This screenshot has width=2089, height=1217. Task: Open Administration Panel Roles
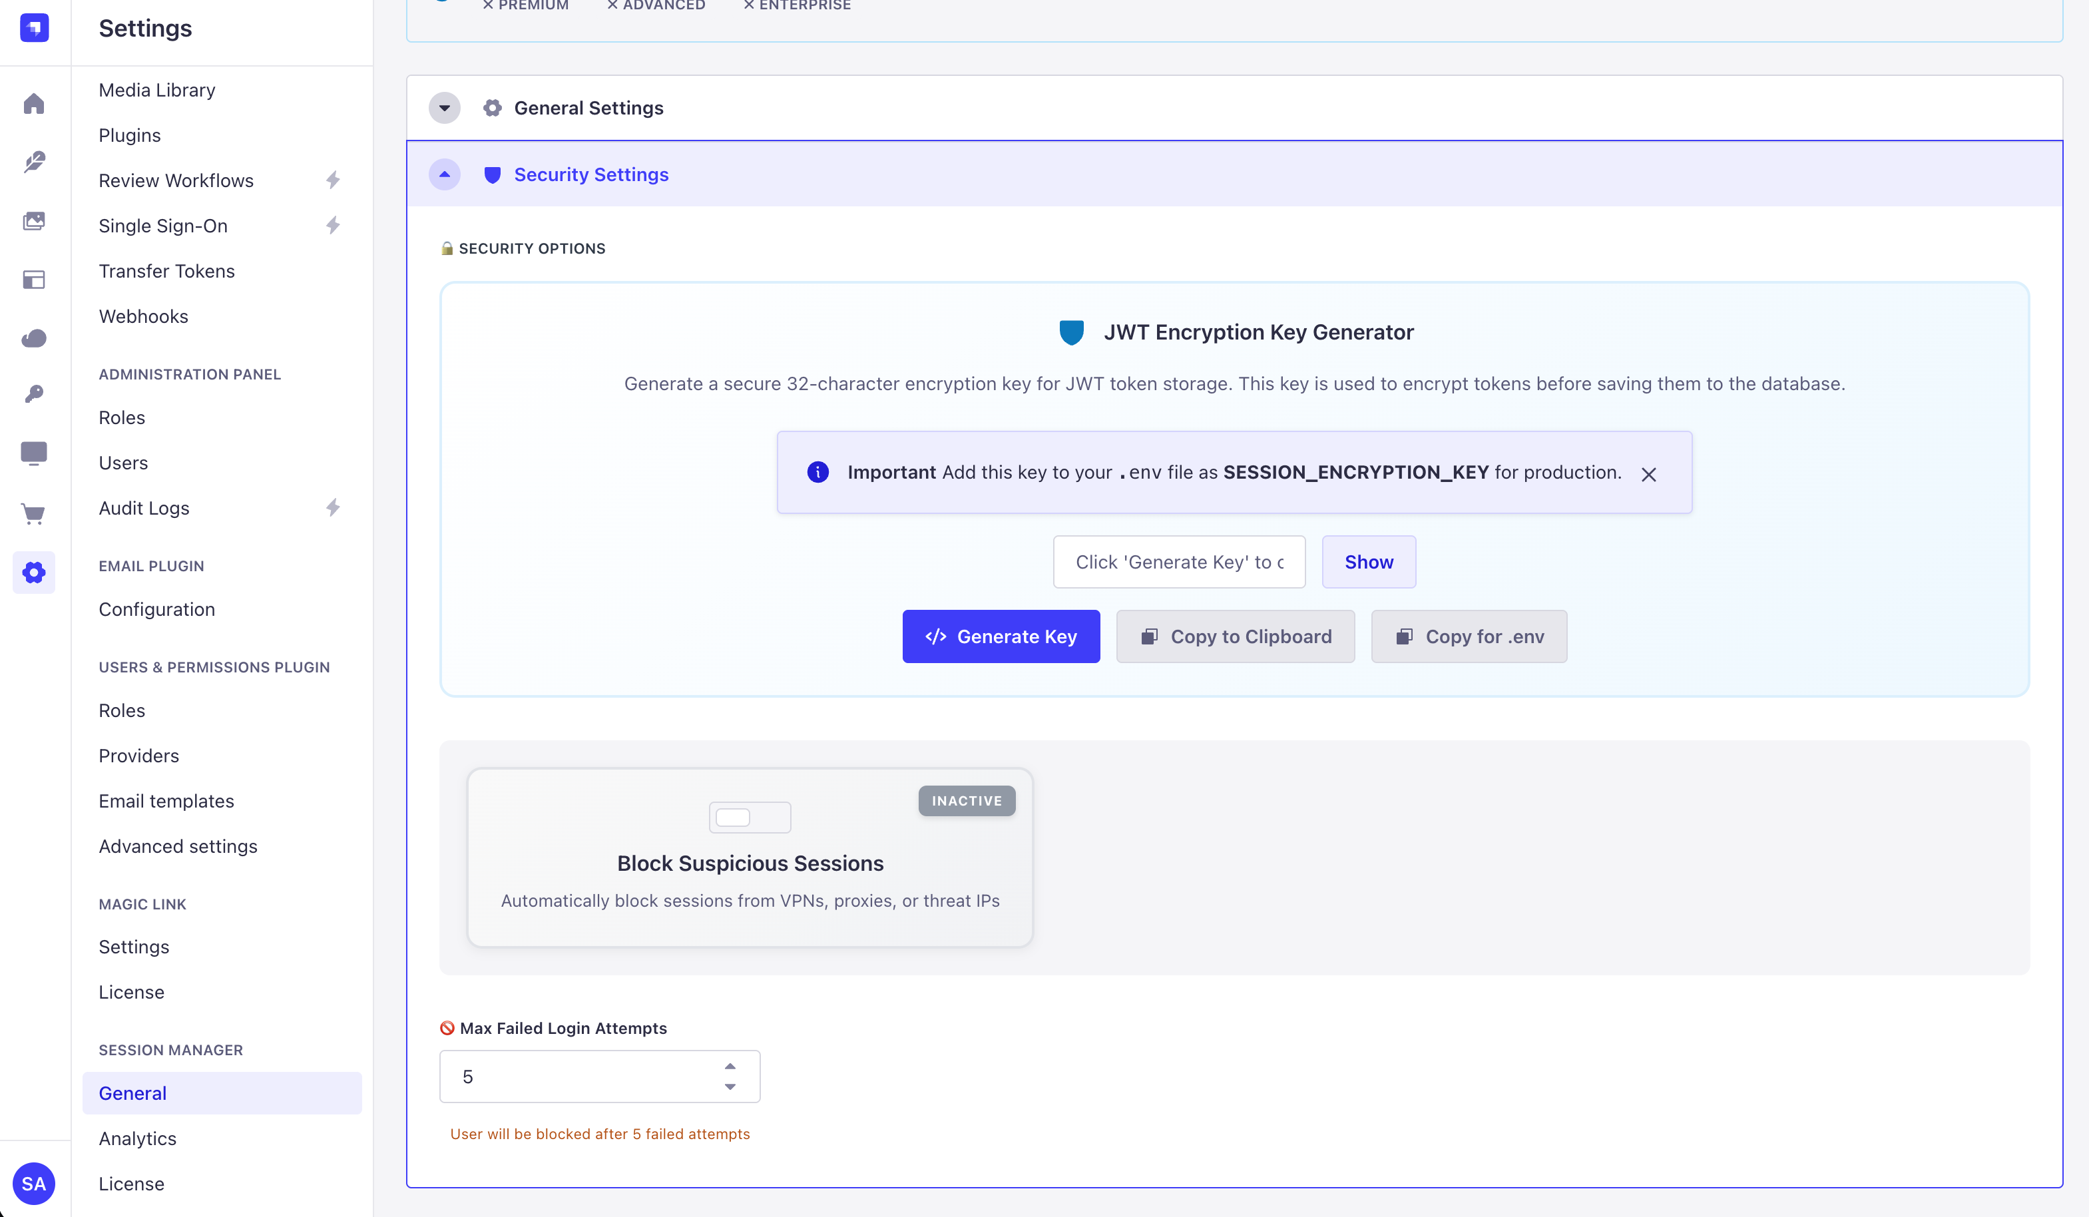[122, 417]
